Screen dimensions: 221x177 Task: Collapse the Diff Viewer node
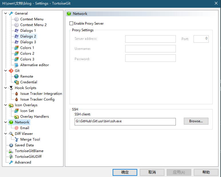(x=6, y=134)
